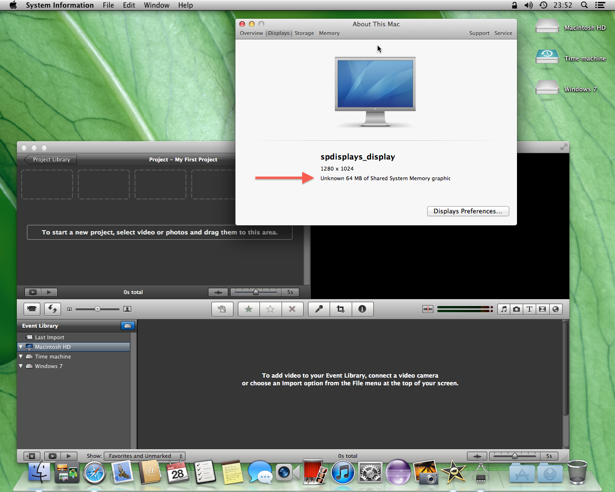Toggle audio waveforms in the project pane

218,292
